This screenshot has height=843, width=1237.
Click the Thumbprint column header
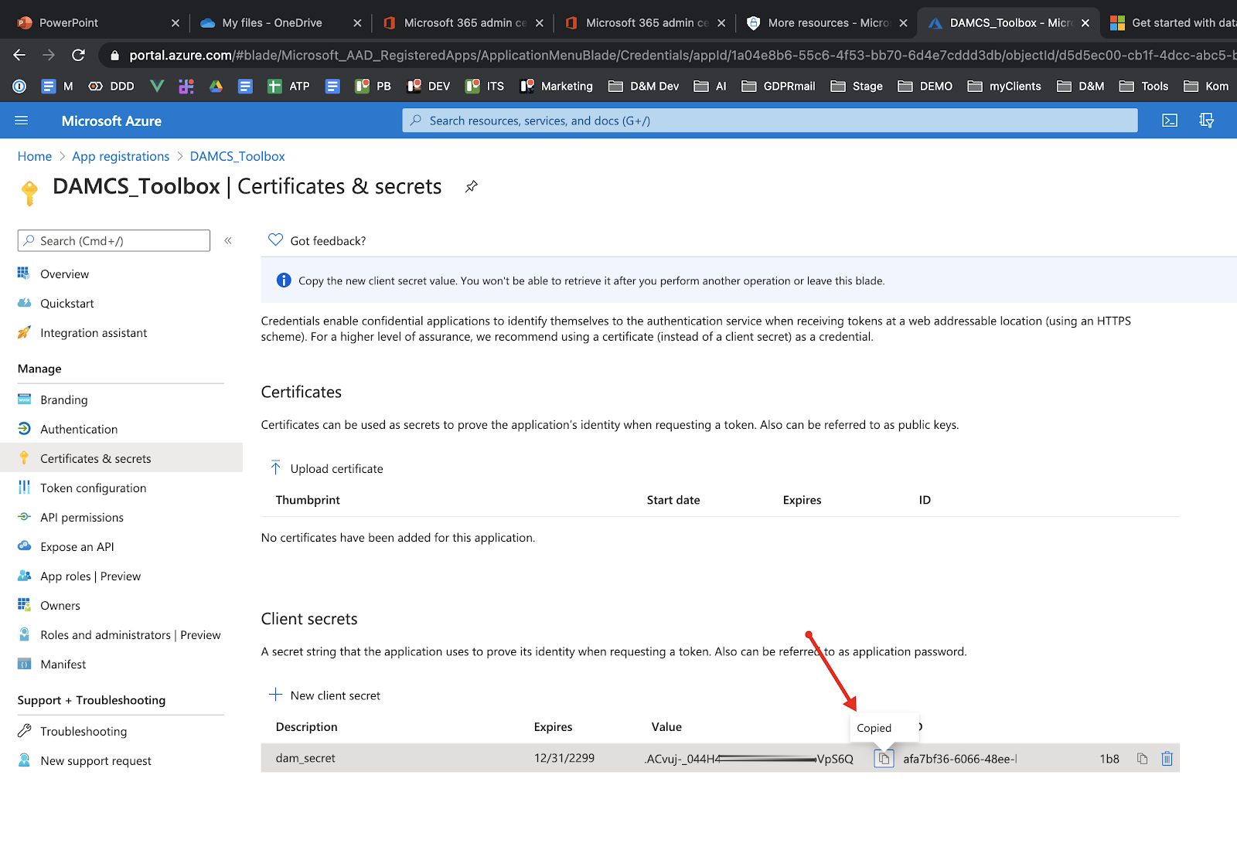click(x=308, y=500)
